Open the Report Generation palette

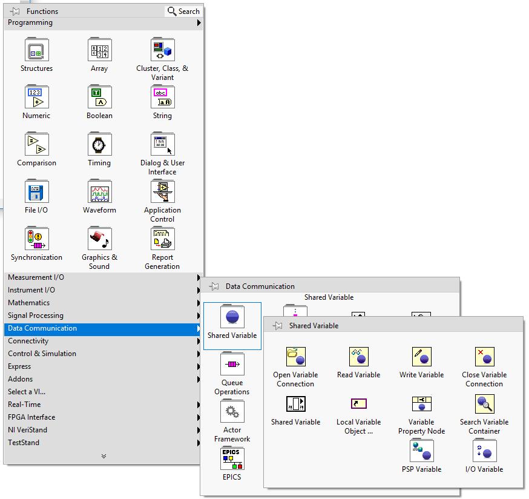coord(162,239)
